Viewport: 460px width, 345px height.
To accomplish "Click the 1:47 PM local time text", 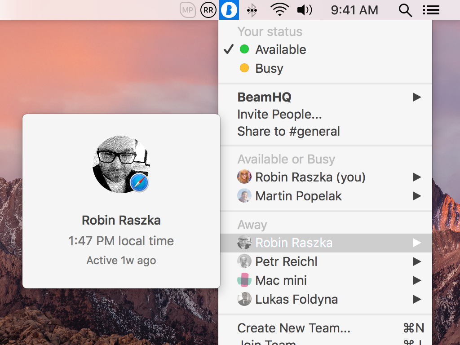I will point(121,241).
